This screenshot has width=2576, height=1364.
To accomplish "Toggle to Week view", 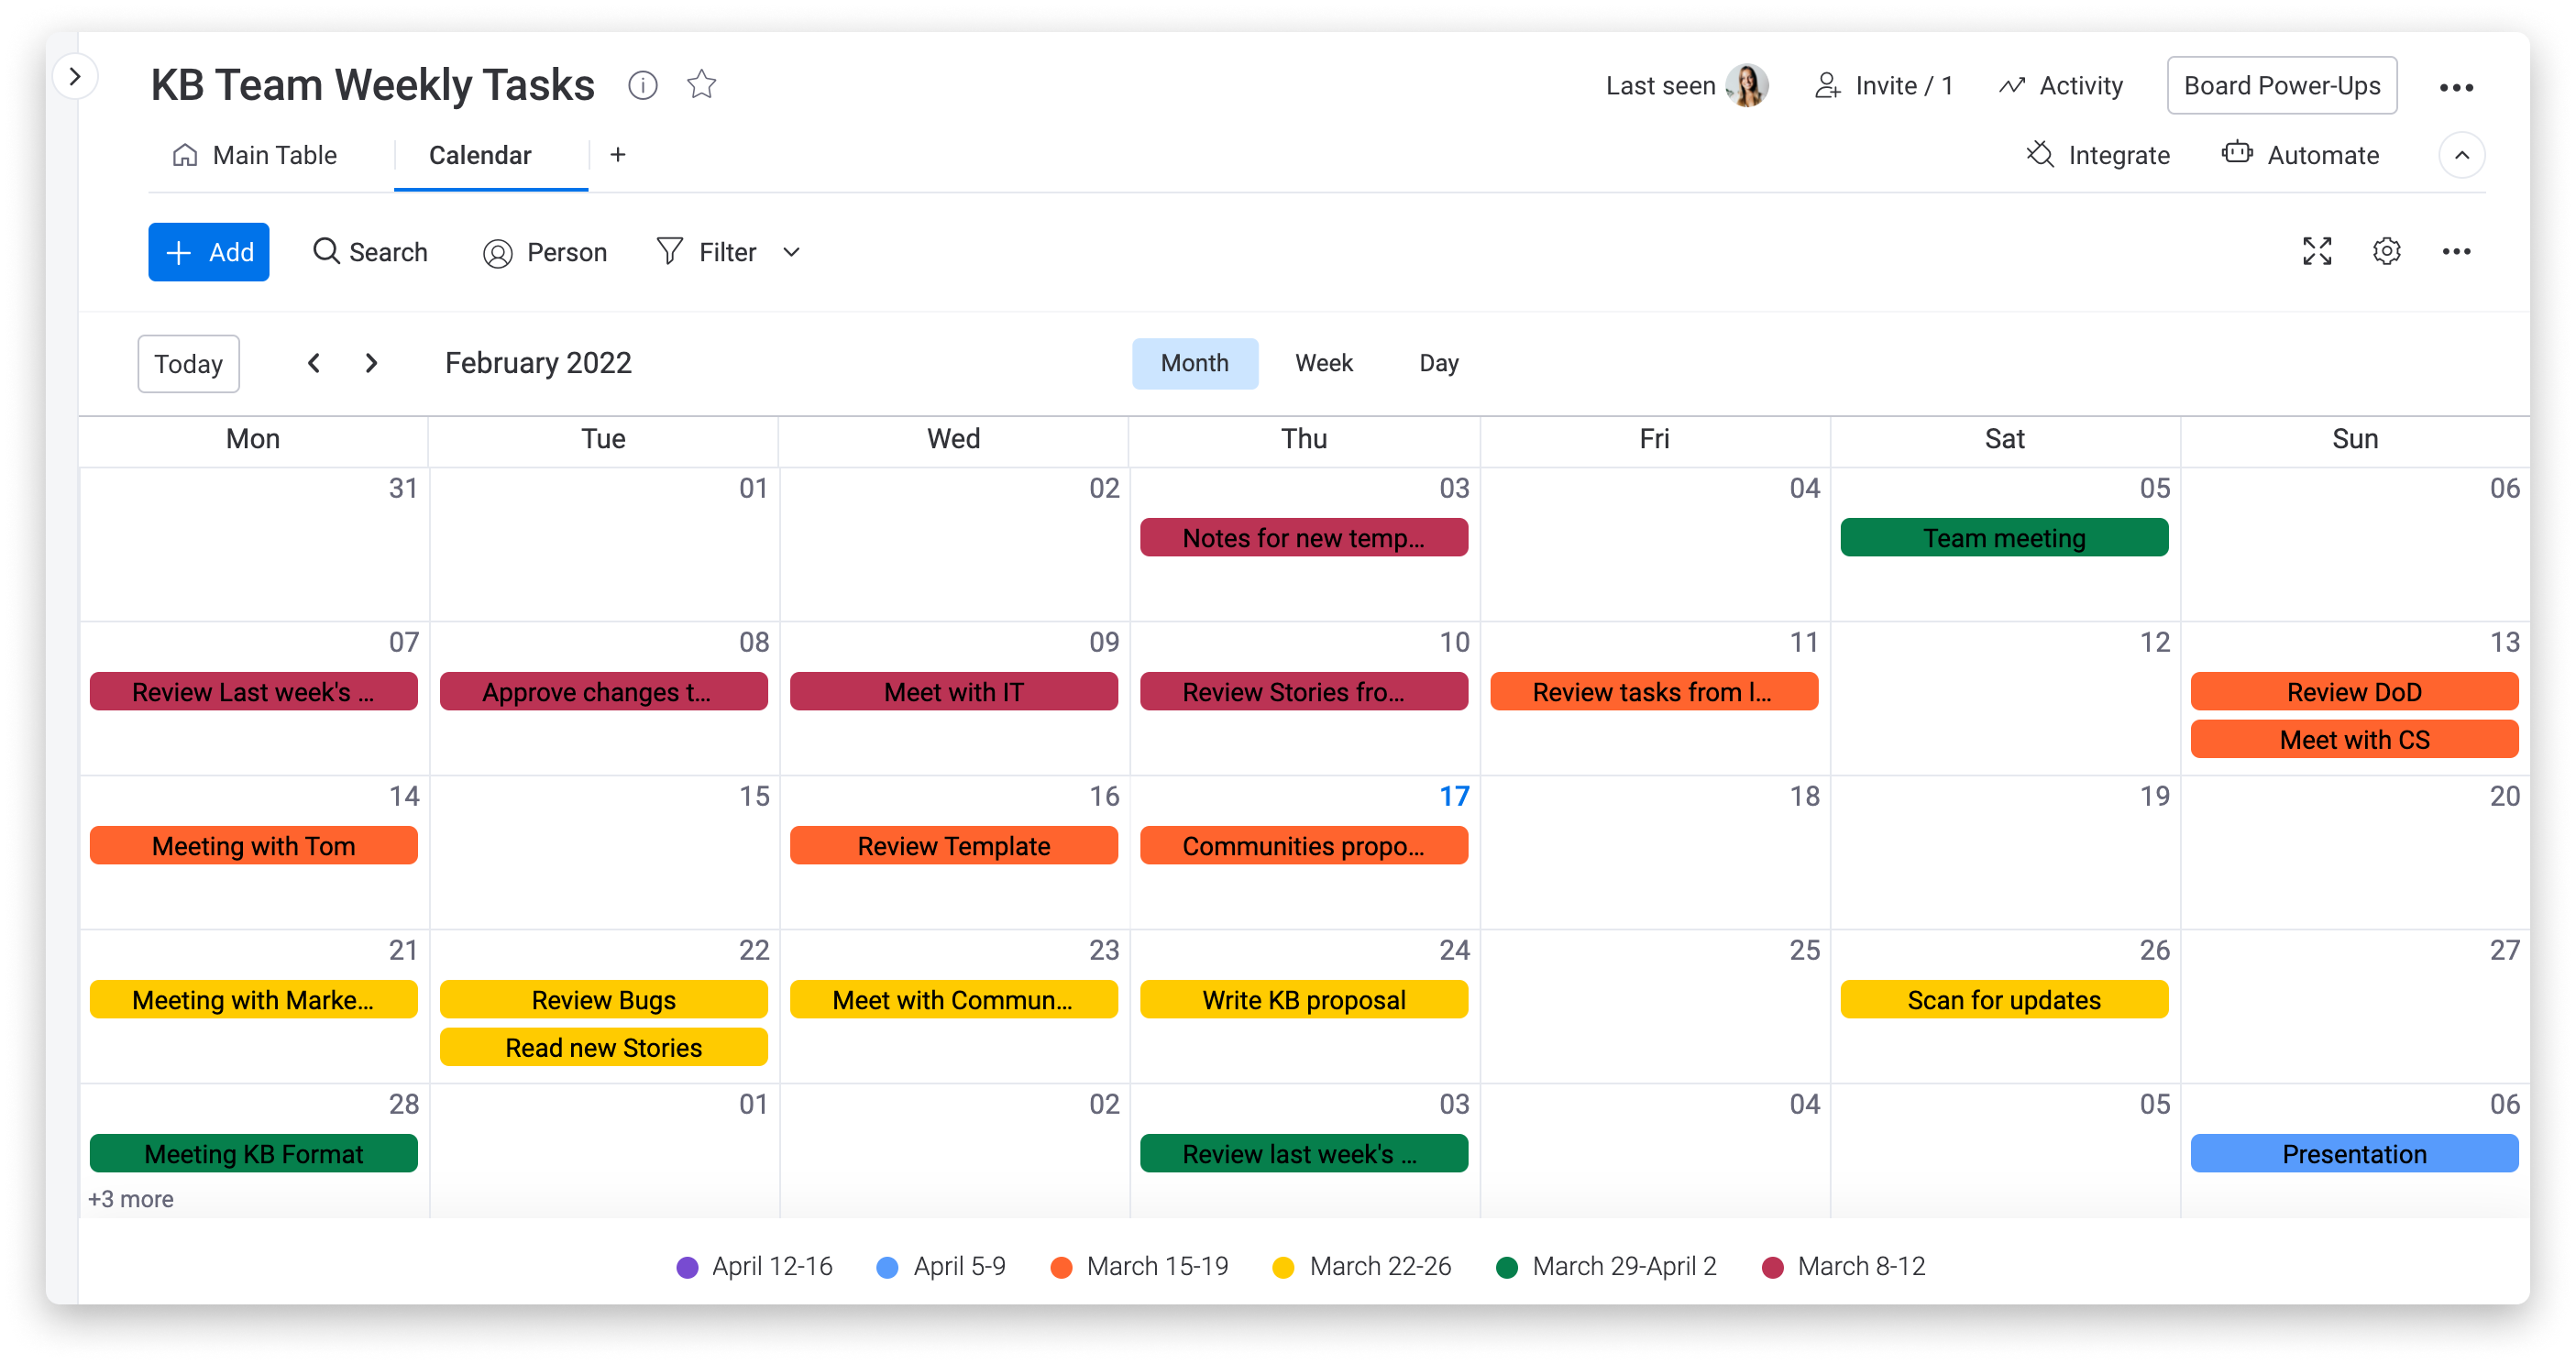I will (x=1326, y=363).
